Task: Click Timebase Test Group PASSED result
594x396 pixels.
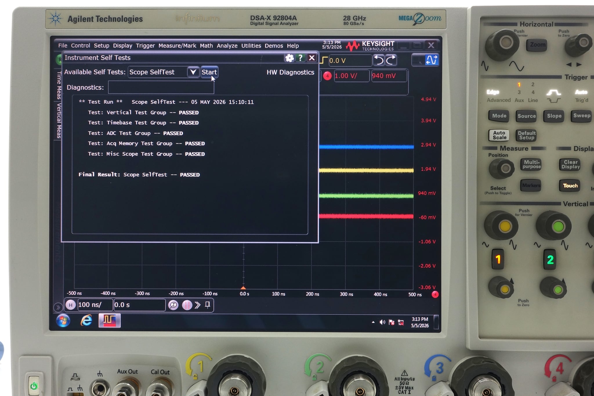Action: click(x=143, y=123)
